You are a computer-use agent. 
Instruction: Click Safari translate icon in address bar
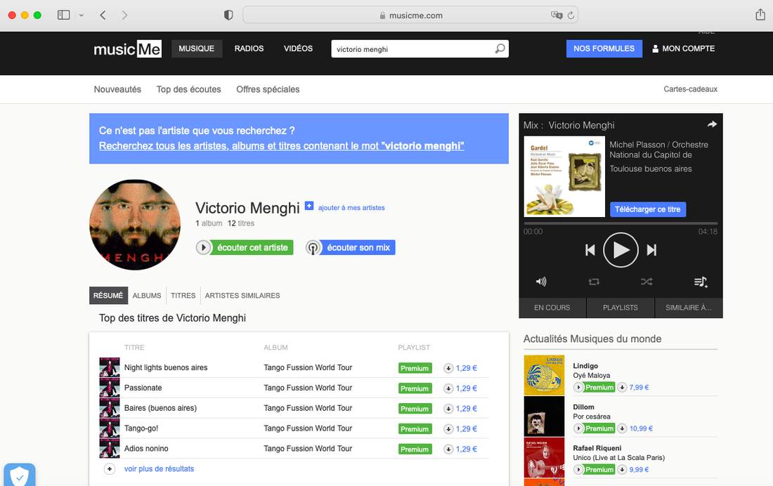click(557, 15)
